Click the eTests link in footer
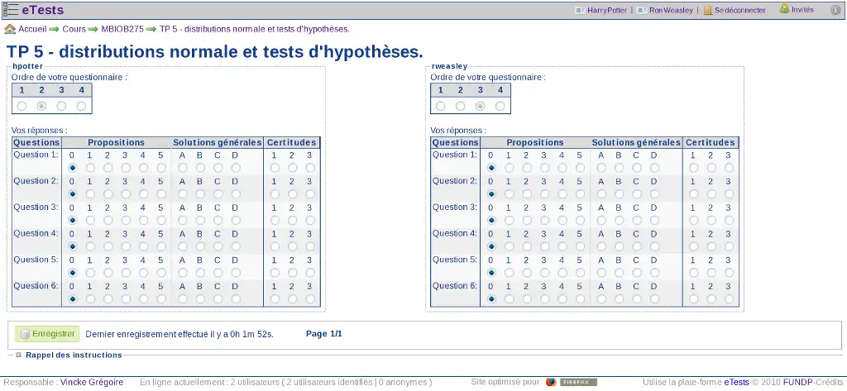Image resolution: width=847 pixels, height=391 pixels. [737, 383]
